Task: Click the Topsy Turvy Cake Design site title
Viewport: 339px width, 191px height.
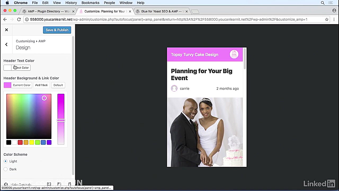Action: [x=195, y=55]
